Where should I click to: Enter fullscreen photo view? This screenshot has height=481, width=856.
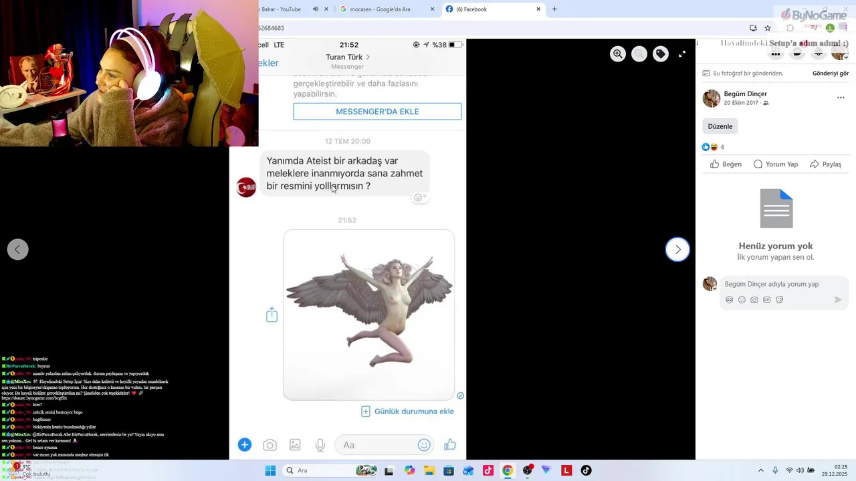[682, 54]
